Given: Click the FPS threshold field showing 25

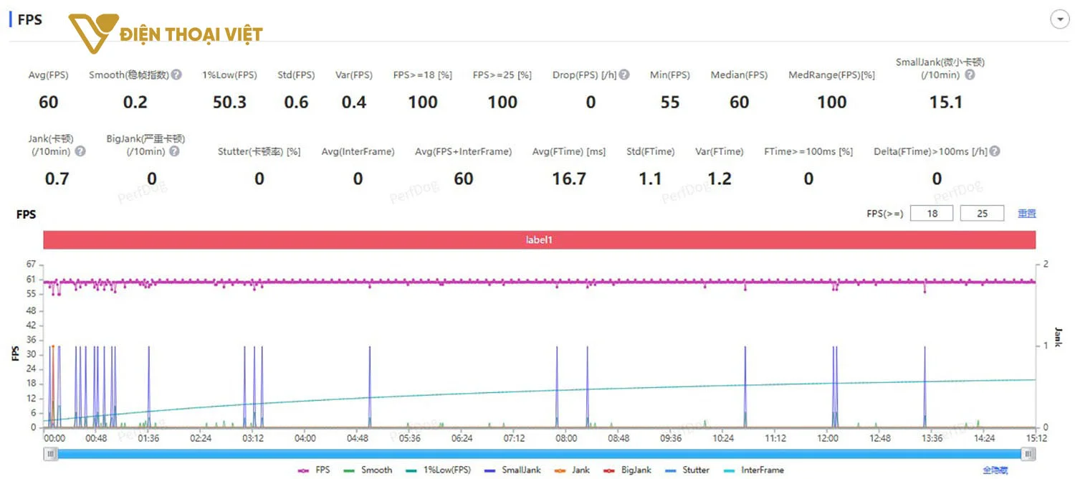Looking at the screenshot, I should (982, 213).
